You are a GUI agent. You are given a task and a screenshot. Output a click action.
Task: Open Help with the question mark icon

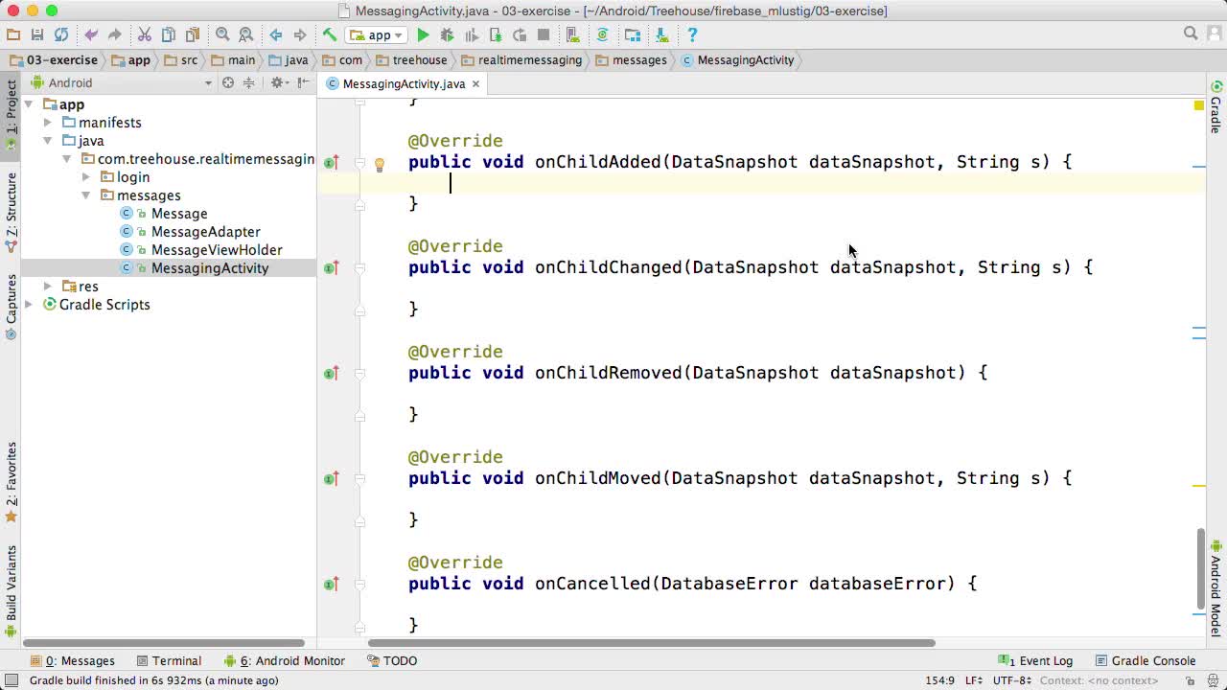click(x=692, y=35)
